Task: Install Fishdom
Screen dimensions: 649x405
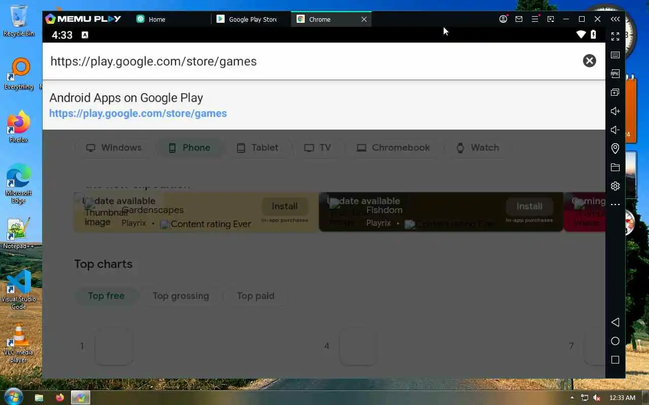Action: coord(529,206)
